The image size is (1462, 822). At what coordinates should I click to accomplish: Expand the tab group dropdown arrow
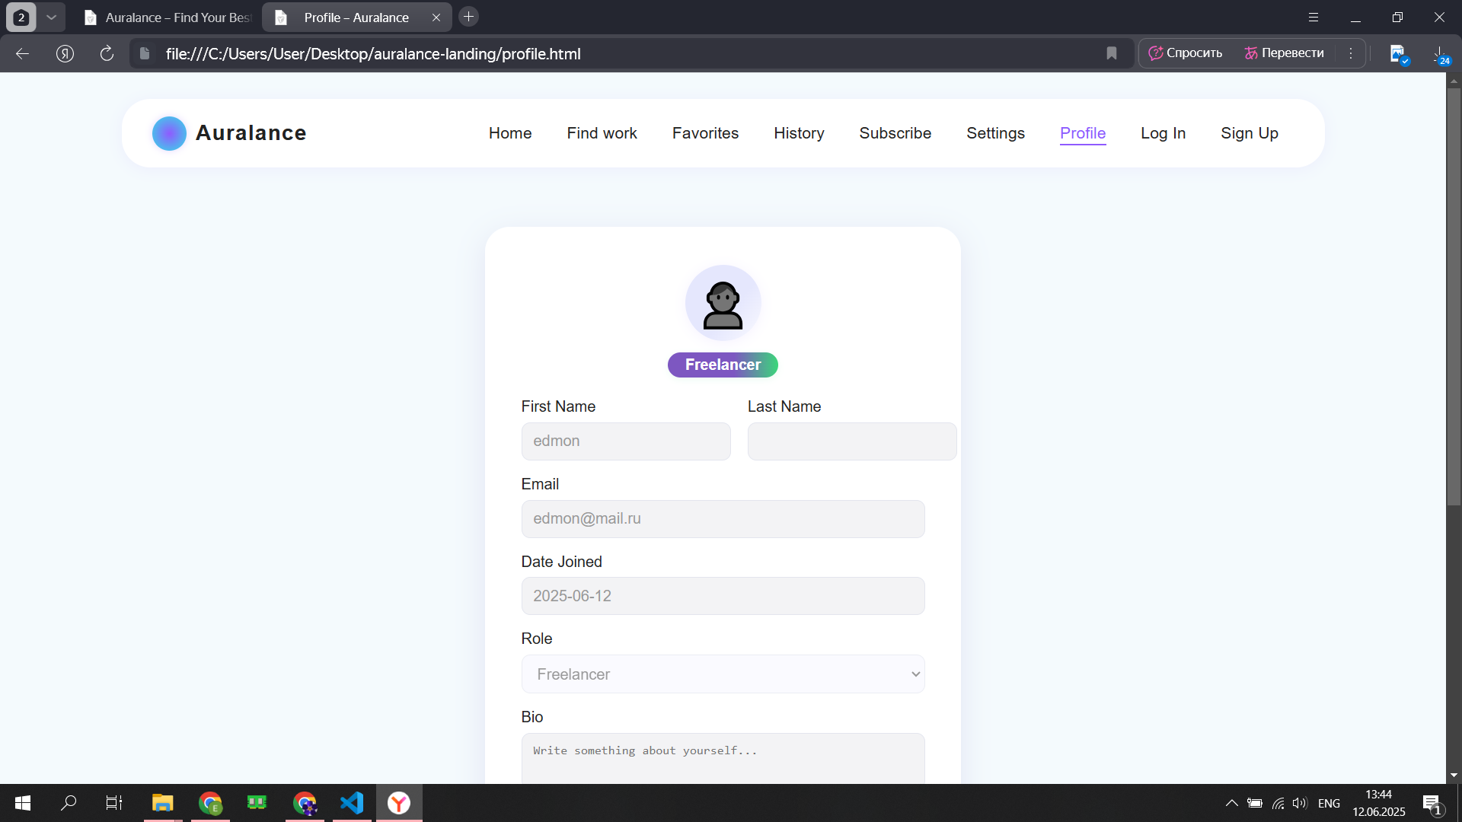coord(51,17)
